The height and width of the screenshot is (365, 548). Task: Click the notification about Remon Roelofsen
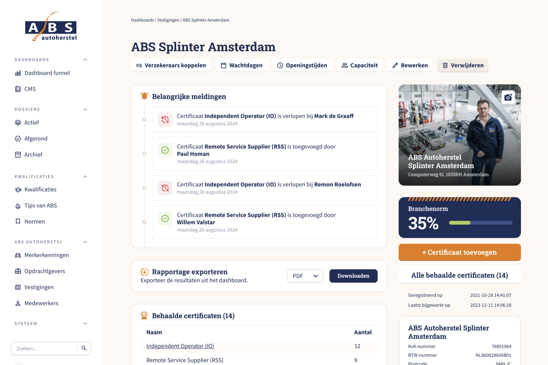(265, 188)
